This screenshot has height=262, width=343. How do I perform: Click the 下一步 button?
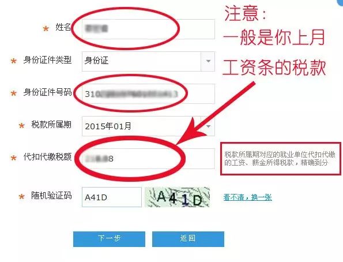pos(109,239)
